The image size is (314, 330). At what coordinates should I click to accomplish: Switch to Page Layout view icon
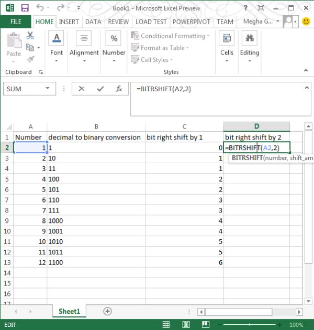tap(186, 325)
